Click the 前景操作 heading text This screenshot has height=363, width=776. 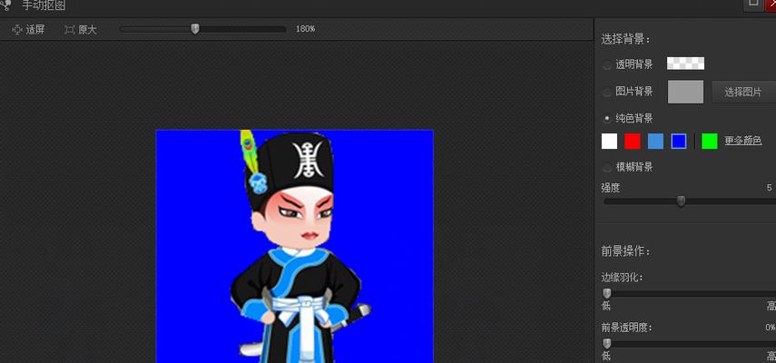click(626, 251)
